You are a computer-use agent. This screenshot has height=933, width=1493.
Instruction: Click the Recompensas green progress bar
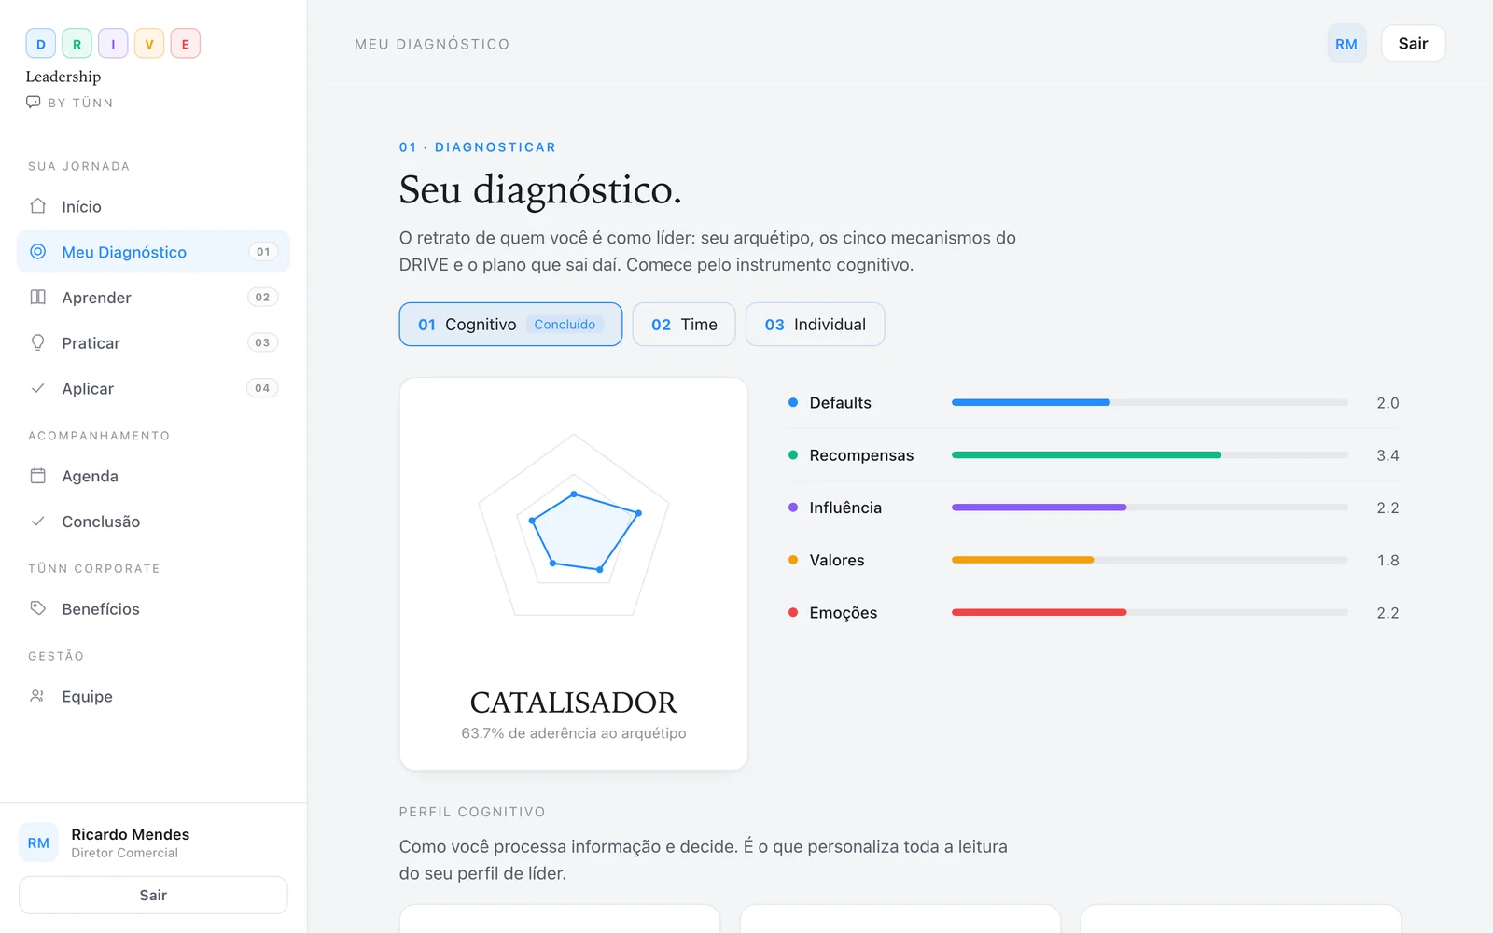tap(1150, 455)
